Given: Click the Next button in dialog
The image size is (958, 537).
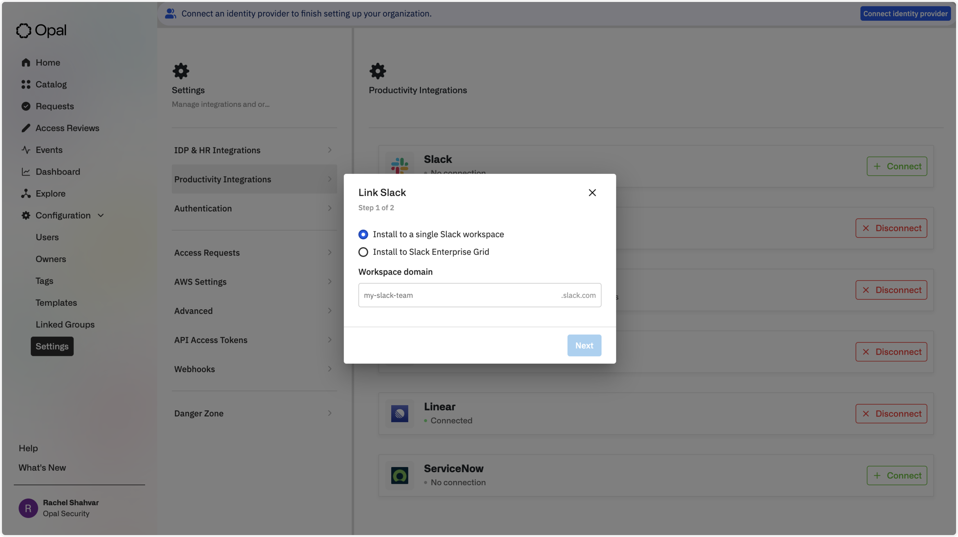Looking at the screenshot, I should click(x=584, y=346).
